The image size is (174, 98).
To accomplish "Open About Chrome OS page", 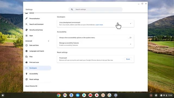I will (x=31, y=86).
